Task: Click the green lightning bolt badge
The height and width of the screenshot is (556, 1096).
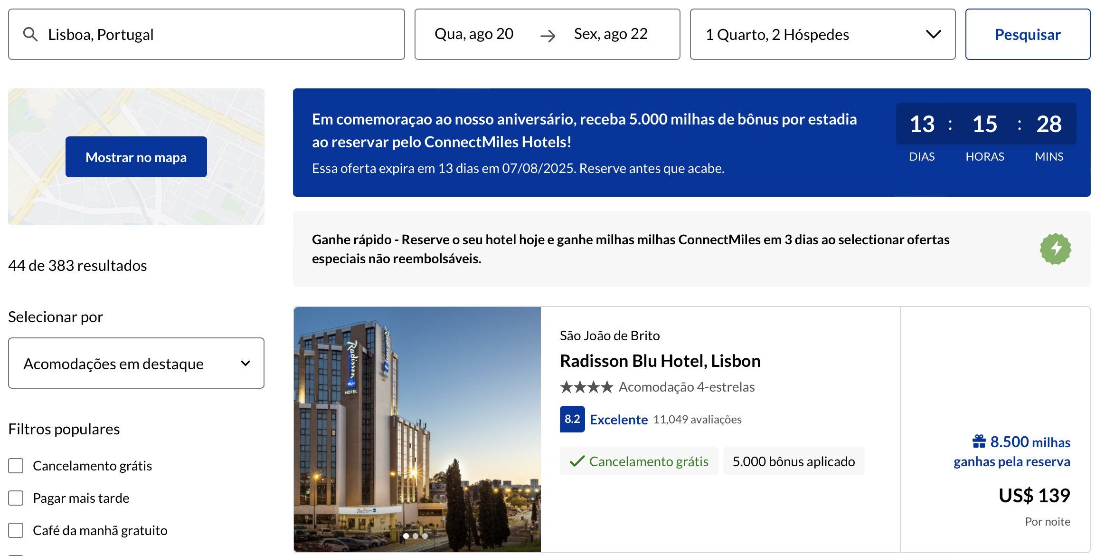Action: coord(1055,249)
